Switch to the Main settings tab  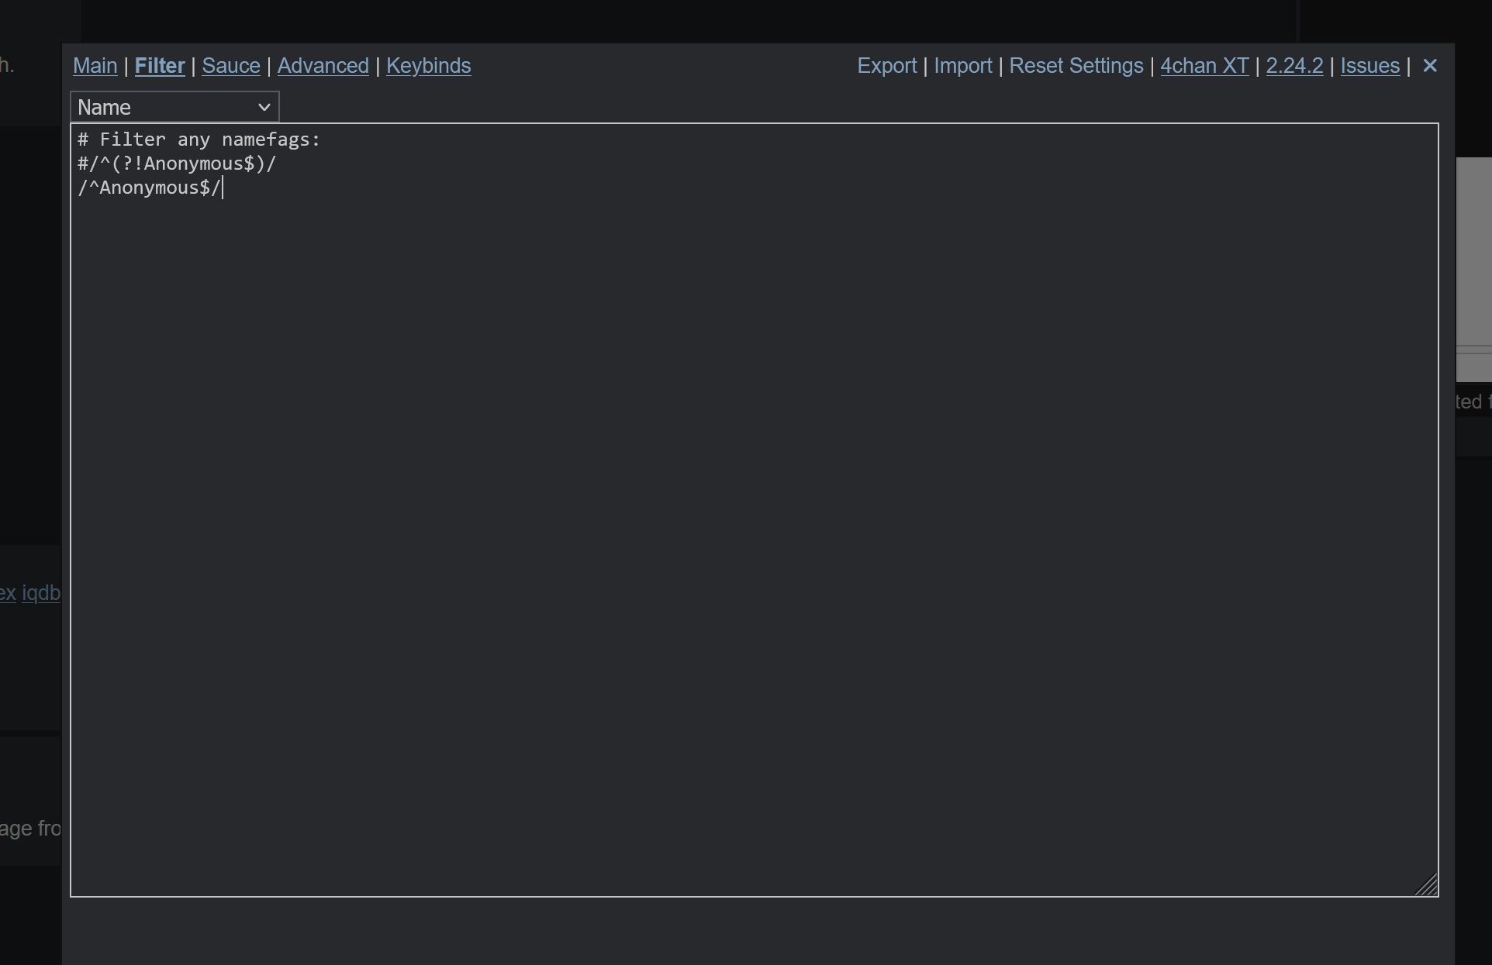pyautogui.click(x=95, y=66)
